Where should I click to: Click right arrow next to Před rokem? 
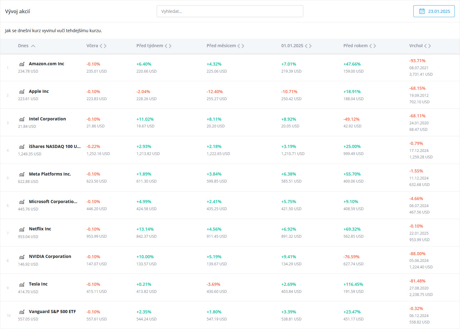(x=375, y=46)
